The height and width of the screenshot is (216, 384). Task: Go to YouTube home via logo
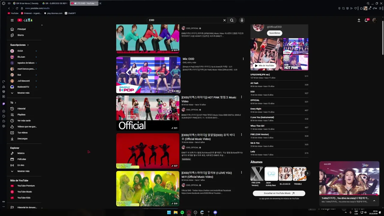[25, 20]
